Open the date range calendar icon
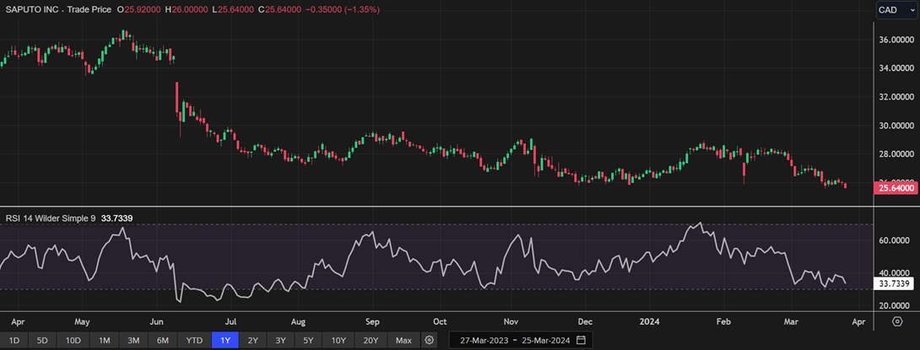This screenshot has height=350, width=920. (x=581, y=340)
